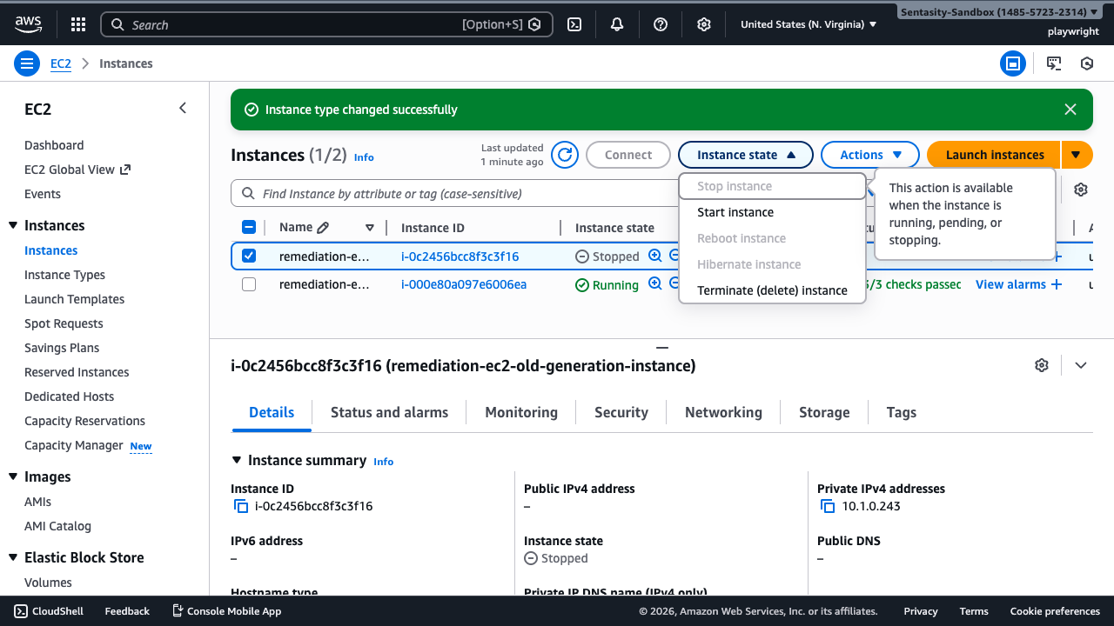Open the help question mark icon

click(660, 23)
